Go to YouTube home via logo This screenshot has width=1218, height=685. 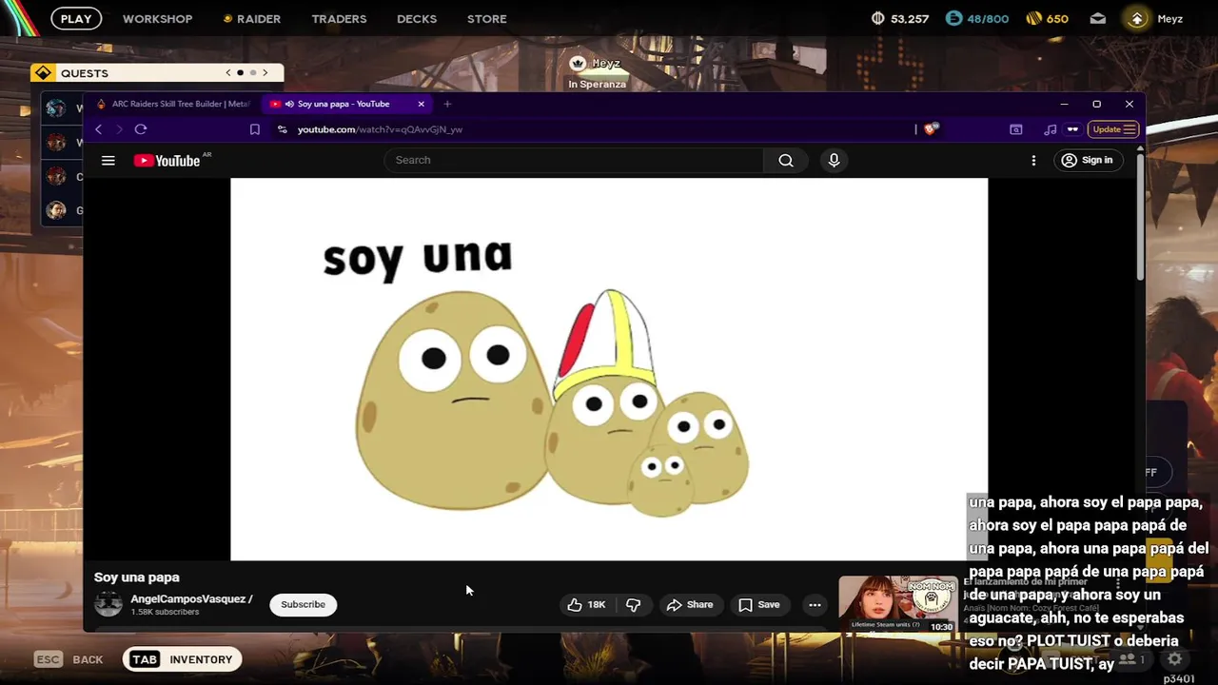[167, 160]
